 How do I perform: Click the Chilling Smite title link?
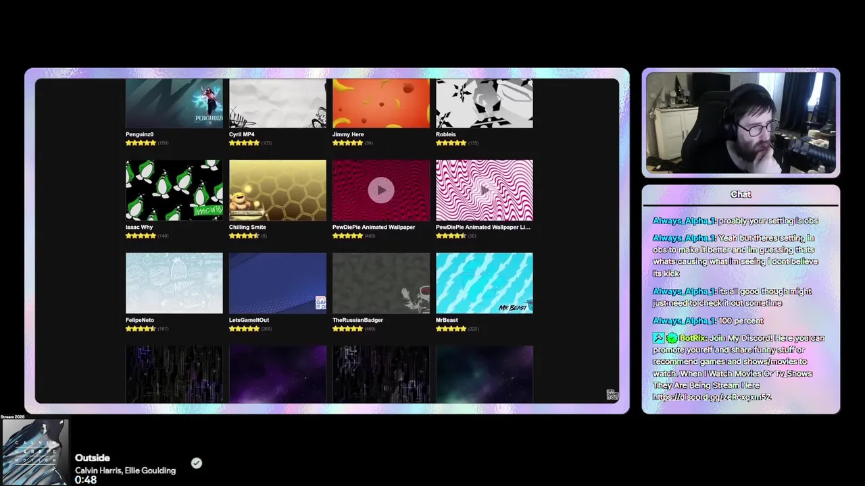click(x=247, y=227)
